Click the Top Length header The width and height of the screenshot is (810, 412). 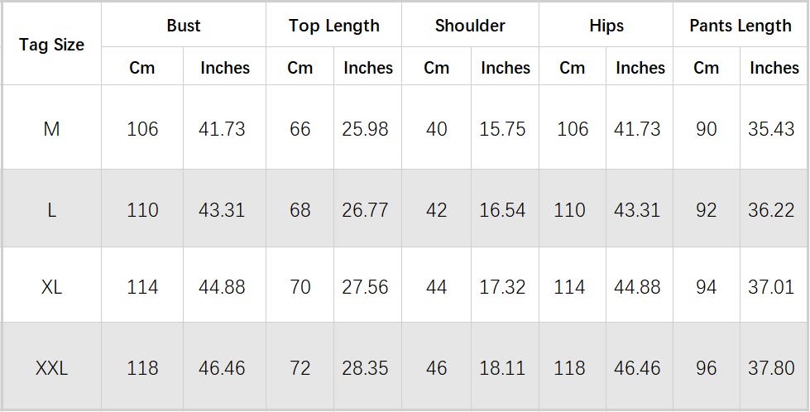pyautogui.click(x=333, y=26)
